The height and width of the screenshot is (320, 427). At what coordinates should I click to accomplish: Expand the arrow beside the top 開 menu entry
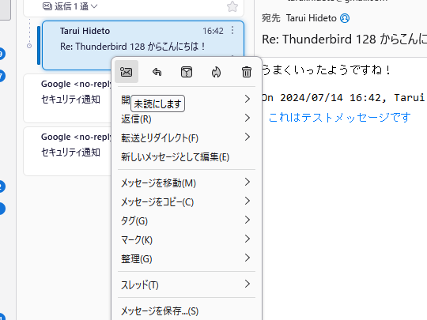pos(248,99)
